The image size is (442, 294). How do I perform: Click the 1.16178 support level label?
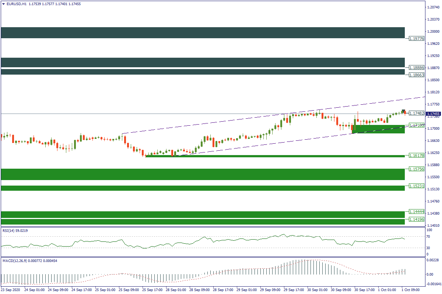coord(417,155)
